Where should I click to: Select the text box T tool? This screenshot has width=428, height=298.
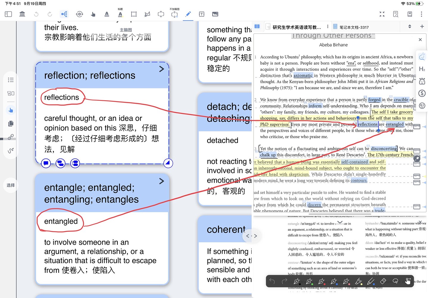(202, 14)
